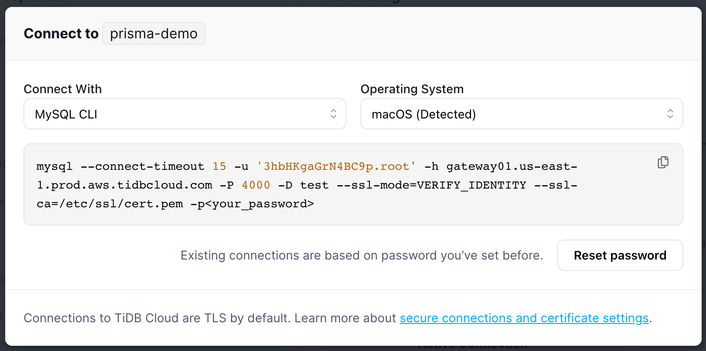Click the TLS by default notice text
The height and width of the screenshot is (351, 706).
pos(210,318)
